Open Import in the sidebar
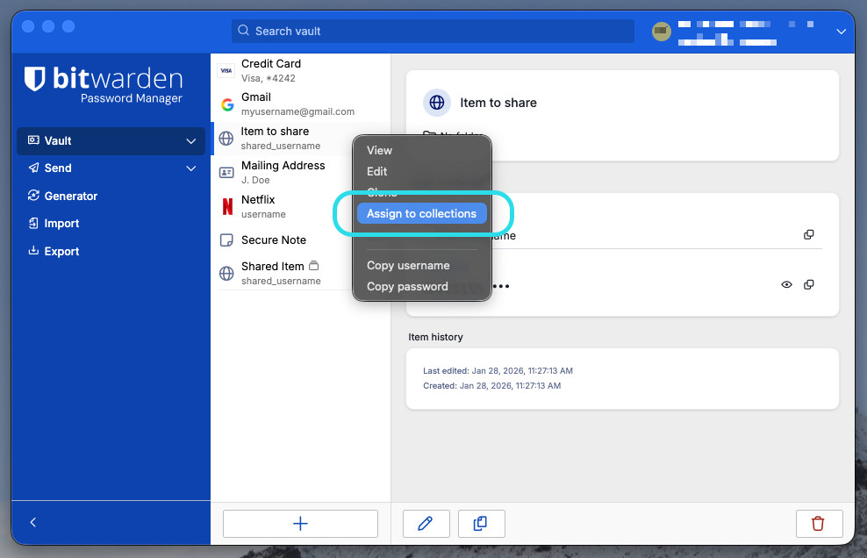Viewport: 867px width, 558px height. 61,224
